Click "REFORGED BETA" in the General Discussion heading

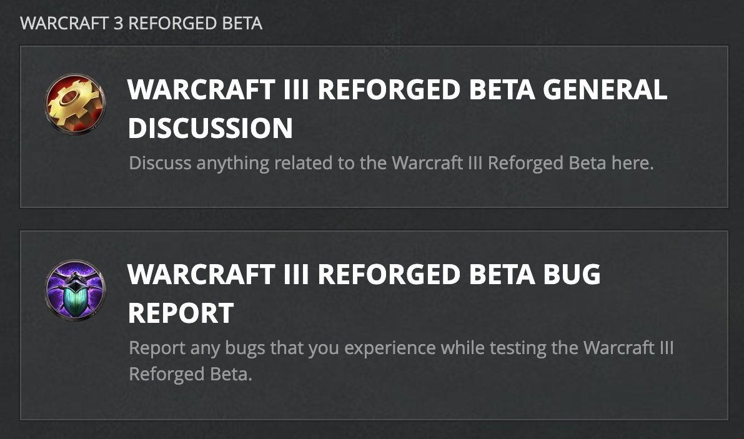425,91
